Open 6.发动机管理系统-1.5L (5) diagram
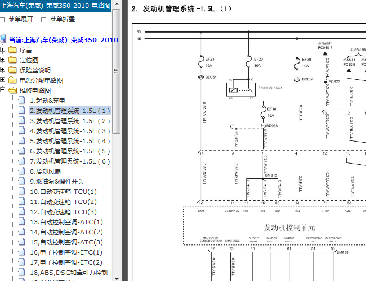This screenshot has width=366, height=281. (x=70, y=151)
